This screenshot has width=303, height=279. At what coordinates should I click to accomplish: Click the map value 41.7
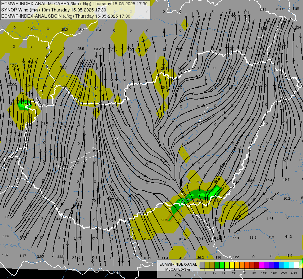pyautogui.click(x=183, y=258)
